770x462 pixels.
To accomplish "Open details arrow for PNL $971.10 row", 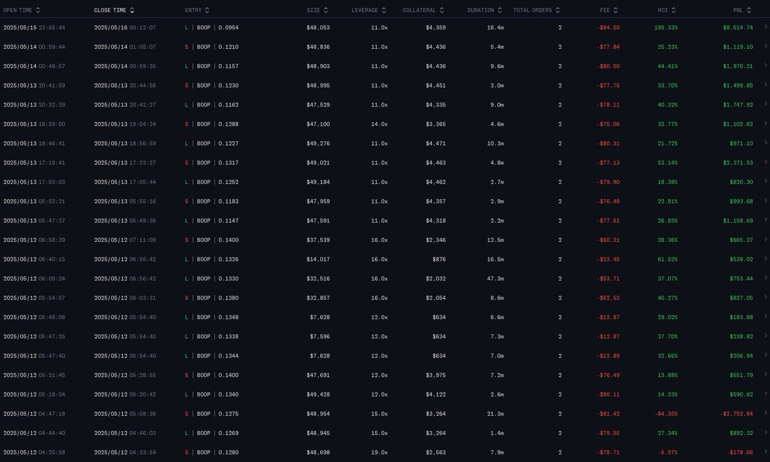I will (x=764, y=143).
